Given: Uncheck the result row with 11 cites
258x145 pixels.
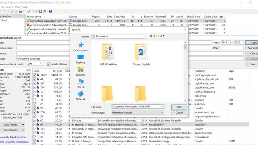Looking at the screenshot, I should (35, 100).
